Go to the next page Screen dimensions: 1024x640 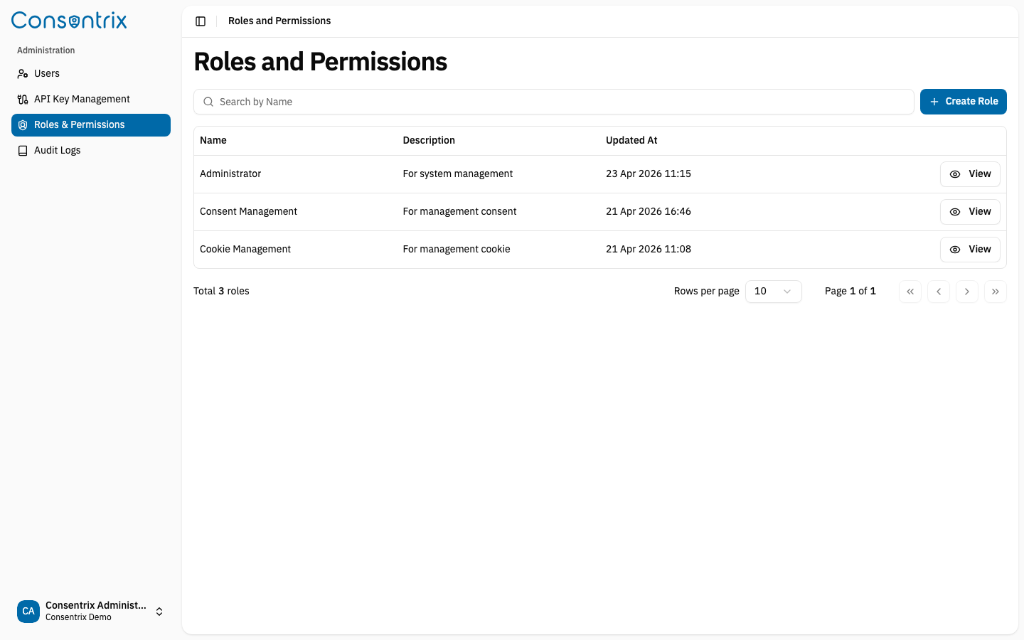[967, 292]
